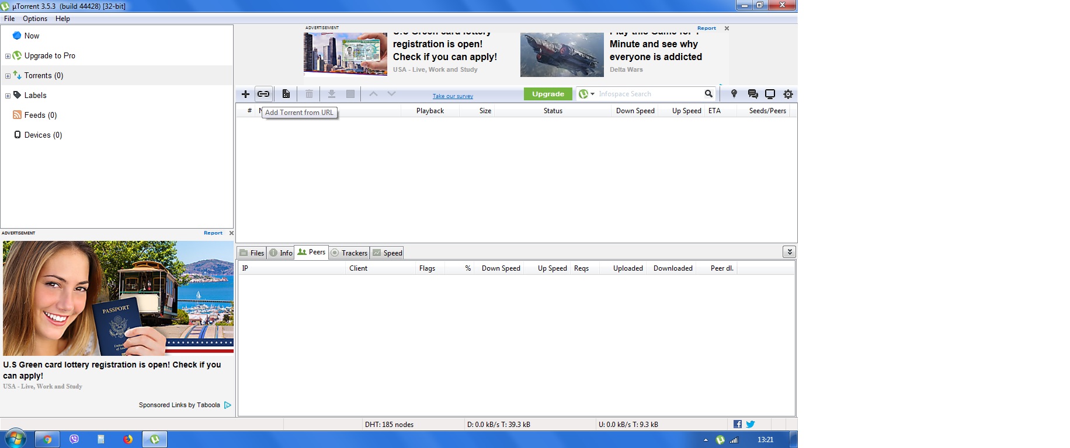The height and width of the screenshot is (448, 1070).
Task: Sort peers by Client column
Action: point(380,268)
